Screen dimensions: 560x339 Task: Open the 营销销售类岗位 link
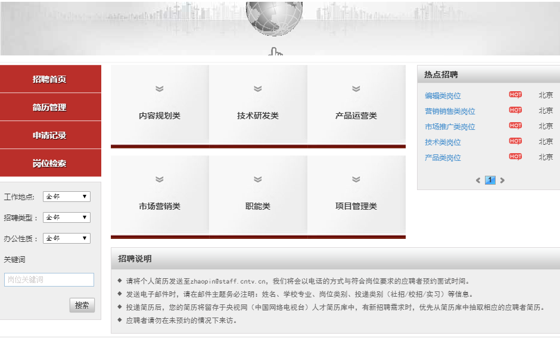point(450,111)
